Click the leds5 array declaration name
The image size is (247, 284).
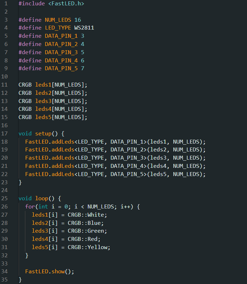pyautogui.click(x=43, y=117)
